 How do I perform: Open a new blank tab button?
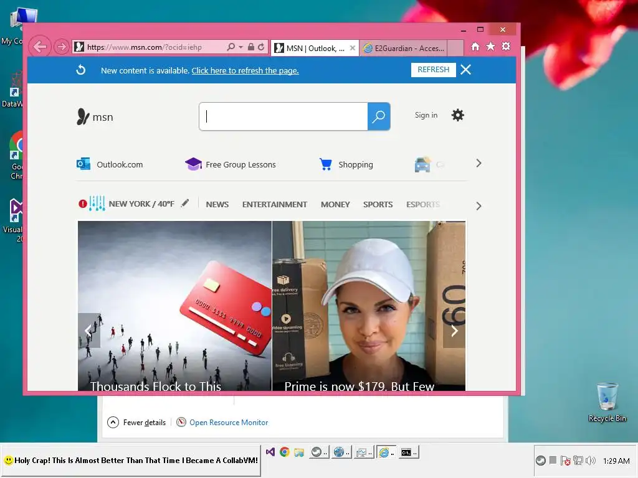pyautogui.click(x=455, y=48)
